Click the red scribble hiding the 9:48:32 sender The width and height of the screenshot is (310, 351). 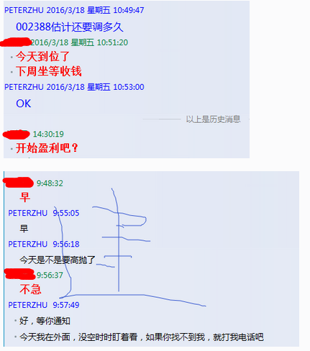[18, 183]
